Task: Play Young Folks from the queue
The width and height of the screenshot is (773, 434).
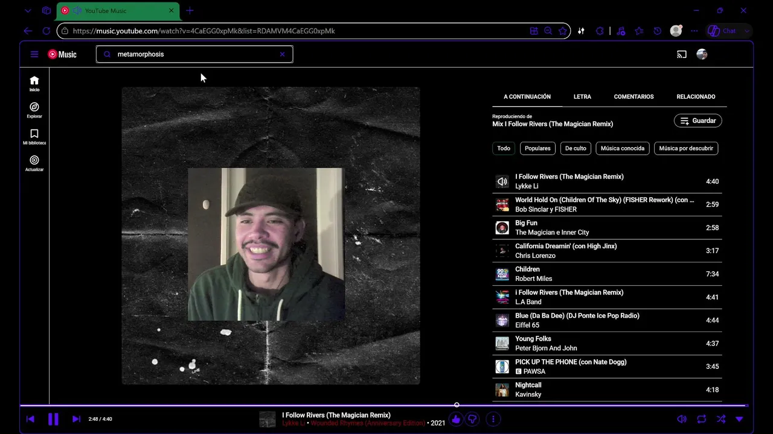Action: 607,344
